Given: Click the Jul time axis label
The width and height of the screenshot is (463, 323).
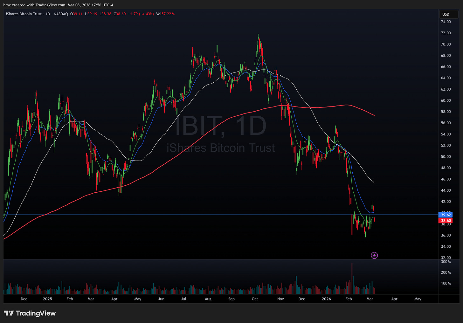Looking at the screenshot, I should click(x=183, y=299).
